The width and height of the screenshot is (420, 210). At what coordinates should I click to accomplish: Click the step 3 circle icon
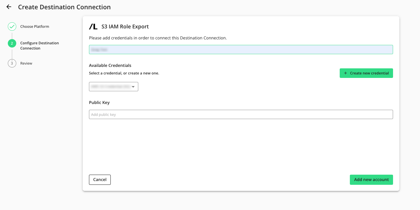[12, 63]
